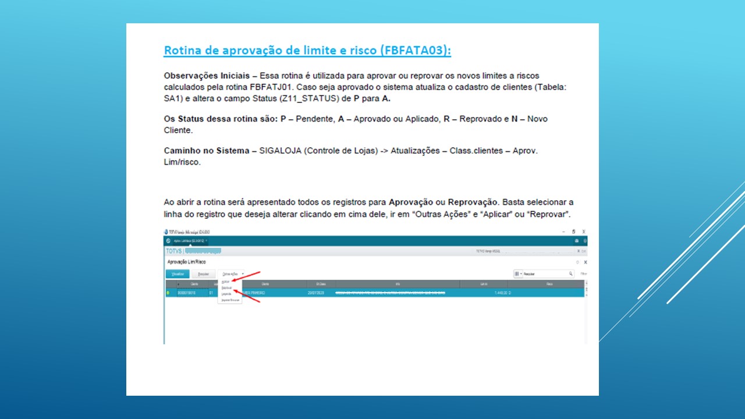The width and height of the screenshot is (745, 419).
Task: Click the Sair exit button
Action: click(x=581, y=251)
